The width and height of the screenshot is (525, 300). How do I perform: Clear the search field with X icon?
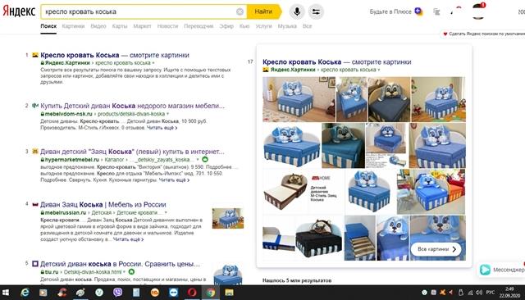240,11
